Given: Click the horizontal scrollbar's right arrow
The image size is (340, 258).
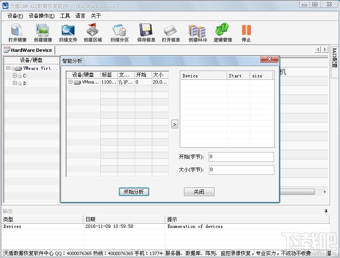Looking at the screenshot, I should coord(325,192).
